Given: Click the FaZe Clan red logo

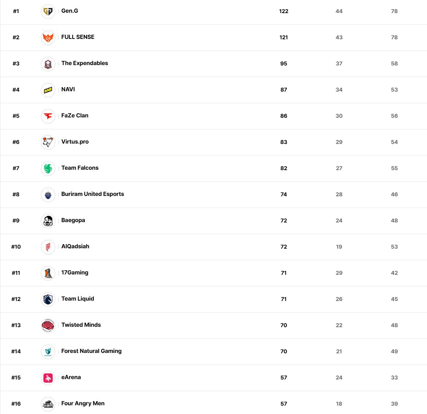Looking at the screenshot, I should click(x=48, y=116).
